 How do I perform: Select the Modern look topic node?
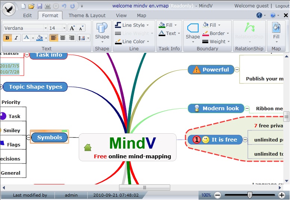(x=216, y=108)
